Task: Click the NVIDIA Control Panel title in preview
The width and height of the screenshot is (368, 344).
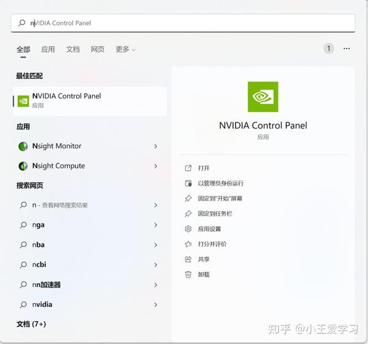Action: tap(263, 125)
